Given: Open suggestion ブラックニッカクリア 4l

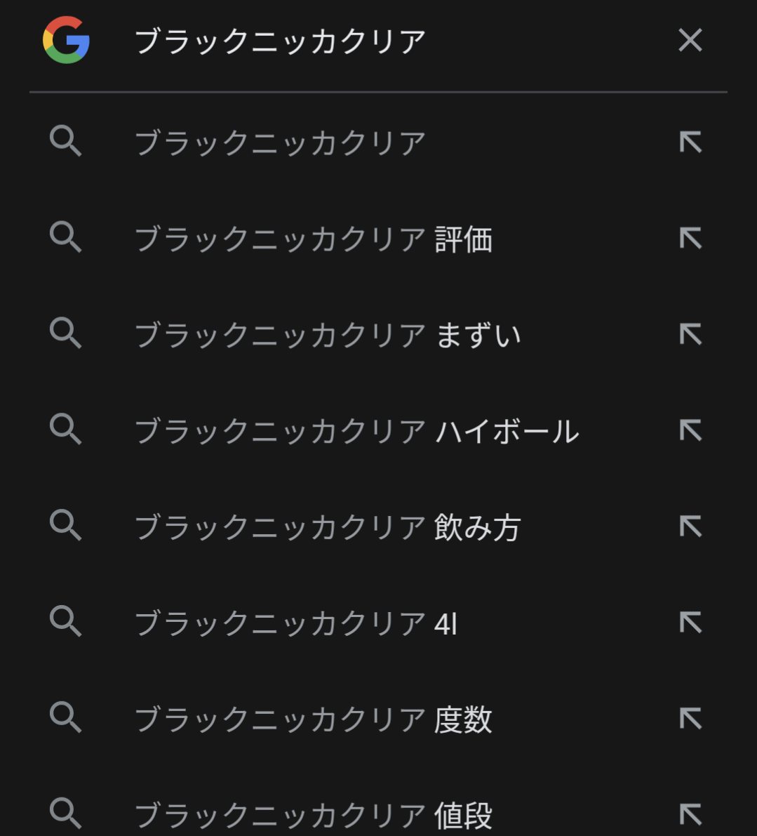Looking at the screenshot, I should (x=295, y=623).
